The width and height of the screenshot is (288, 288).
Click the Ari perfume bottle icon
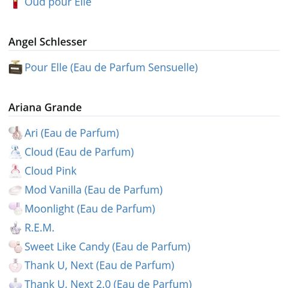16,133
